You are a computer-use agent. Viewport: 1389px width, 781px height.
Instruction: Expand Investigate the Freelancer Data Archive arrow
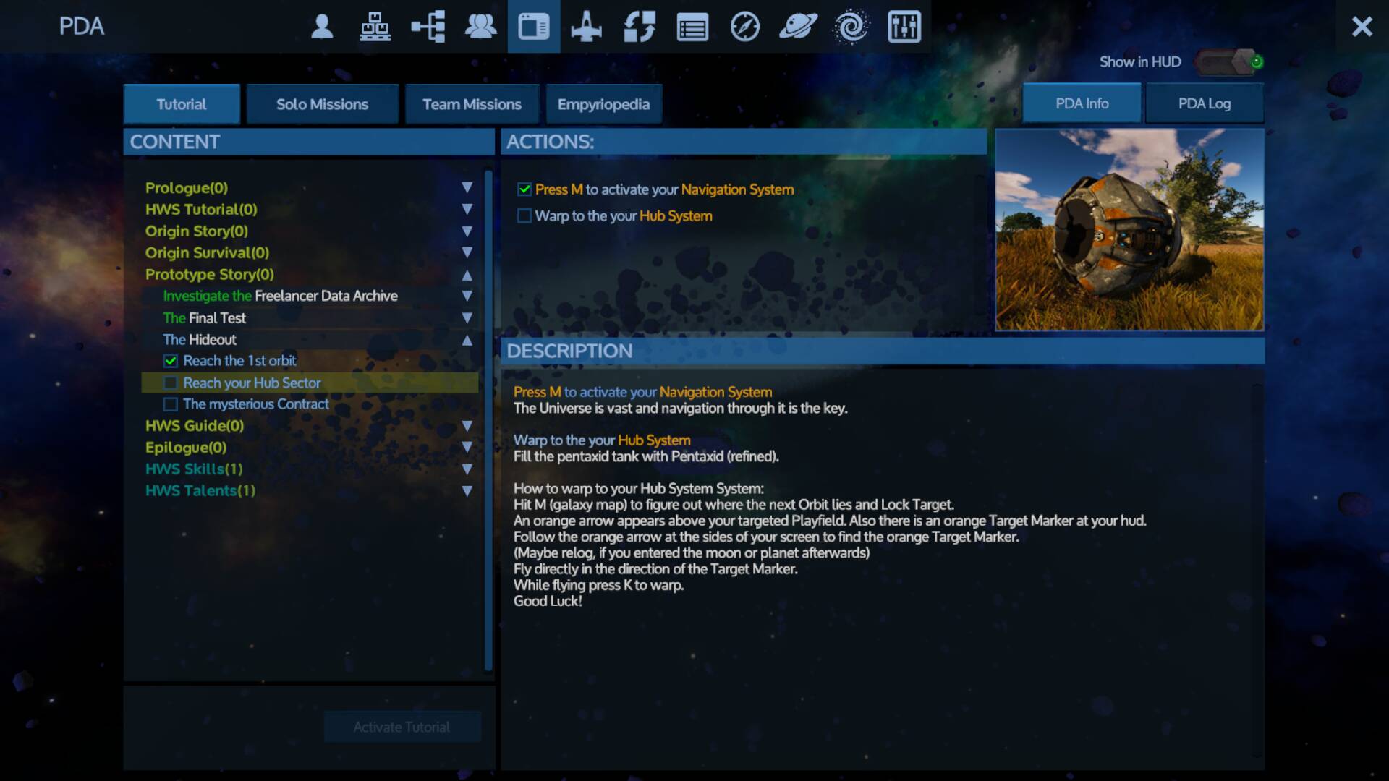(x=467, y=296)
